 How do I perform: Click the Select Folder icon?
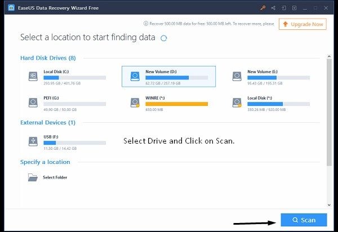coord(33,177)
